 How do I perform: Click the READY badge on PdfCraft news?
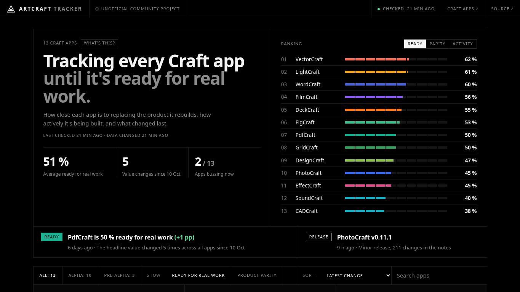pos(51,237)
